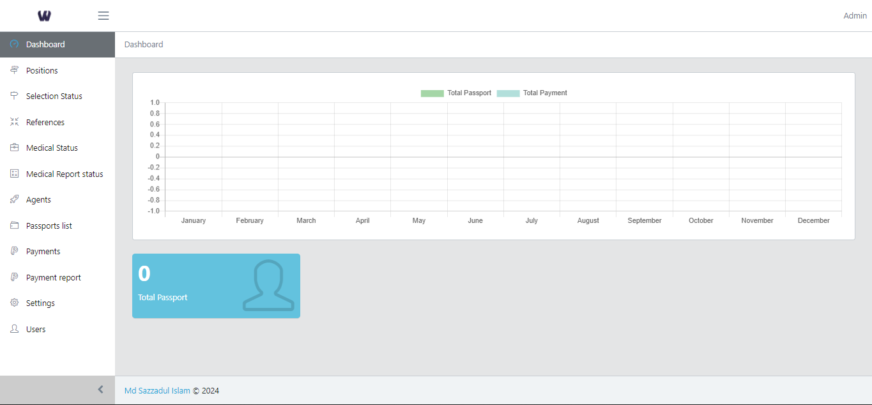872x405 pixels.
Task: Click the Medical Report status list icon
Action: (15, 174)
